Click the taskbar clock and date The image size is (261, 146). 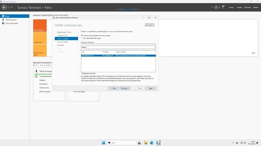(252, 143)
